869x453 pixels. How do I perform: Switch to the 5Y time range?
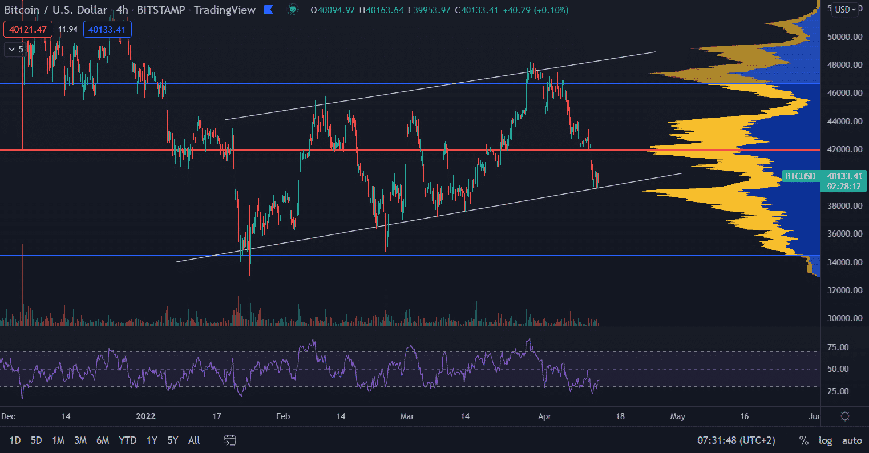pos(172,440)
